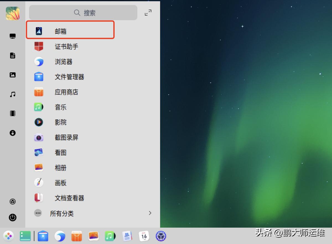
Task: Click the power icon in launcher sidebar
Action: pyautogui.click(x=12, y=218)
